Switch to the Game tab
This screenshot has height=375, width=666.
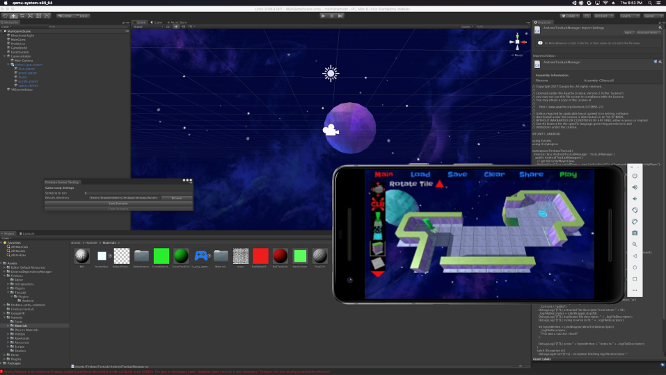[157, 22]
